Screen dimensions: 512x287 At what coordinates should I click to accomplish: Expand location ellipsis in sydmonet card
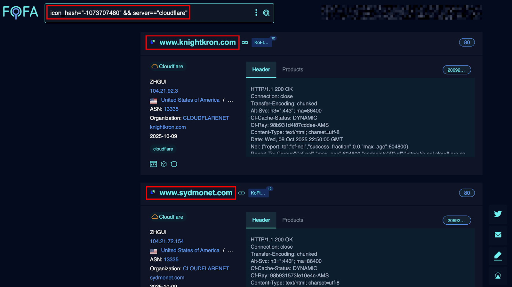[x=230, y=251]
